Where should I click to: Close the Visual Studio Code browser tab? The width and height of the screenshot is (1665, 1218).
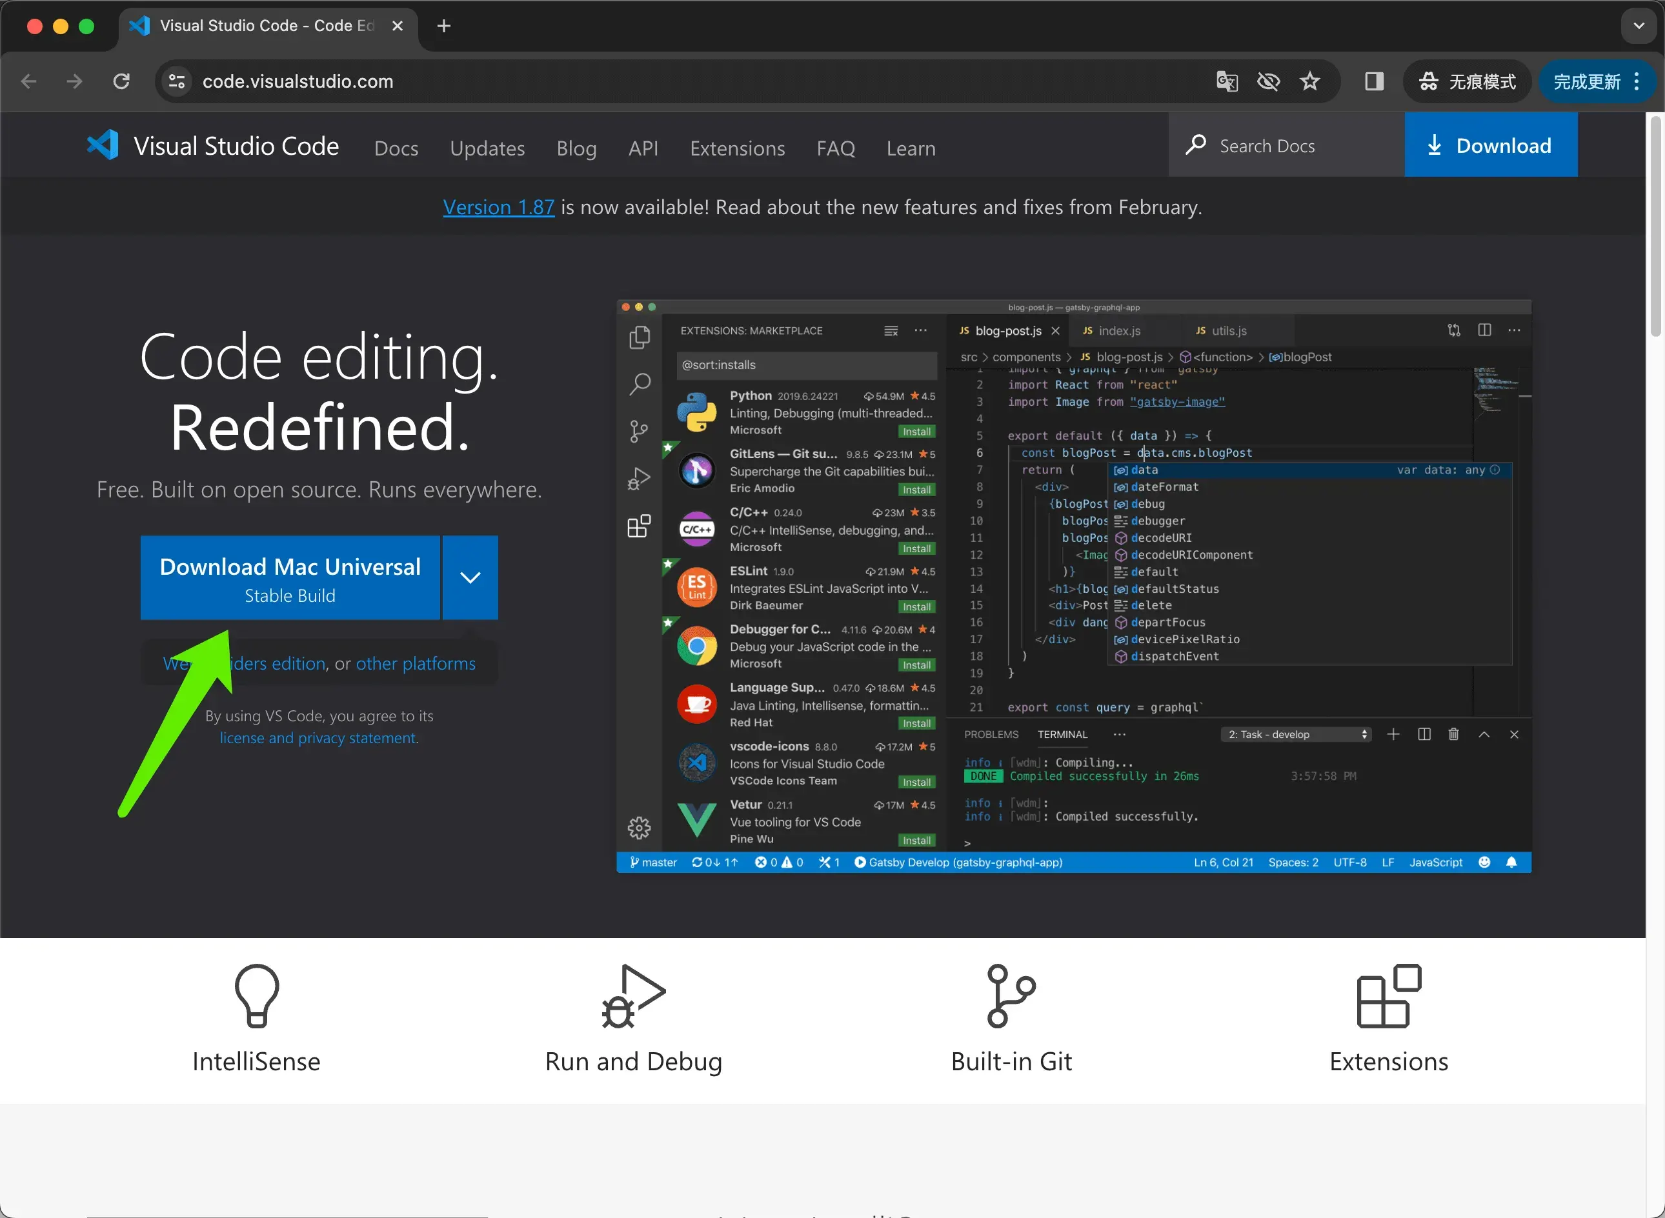398,26
